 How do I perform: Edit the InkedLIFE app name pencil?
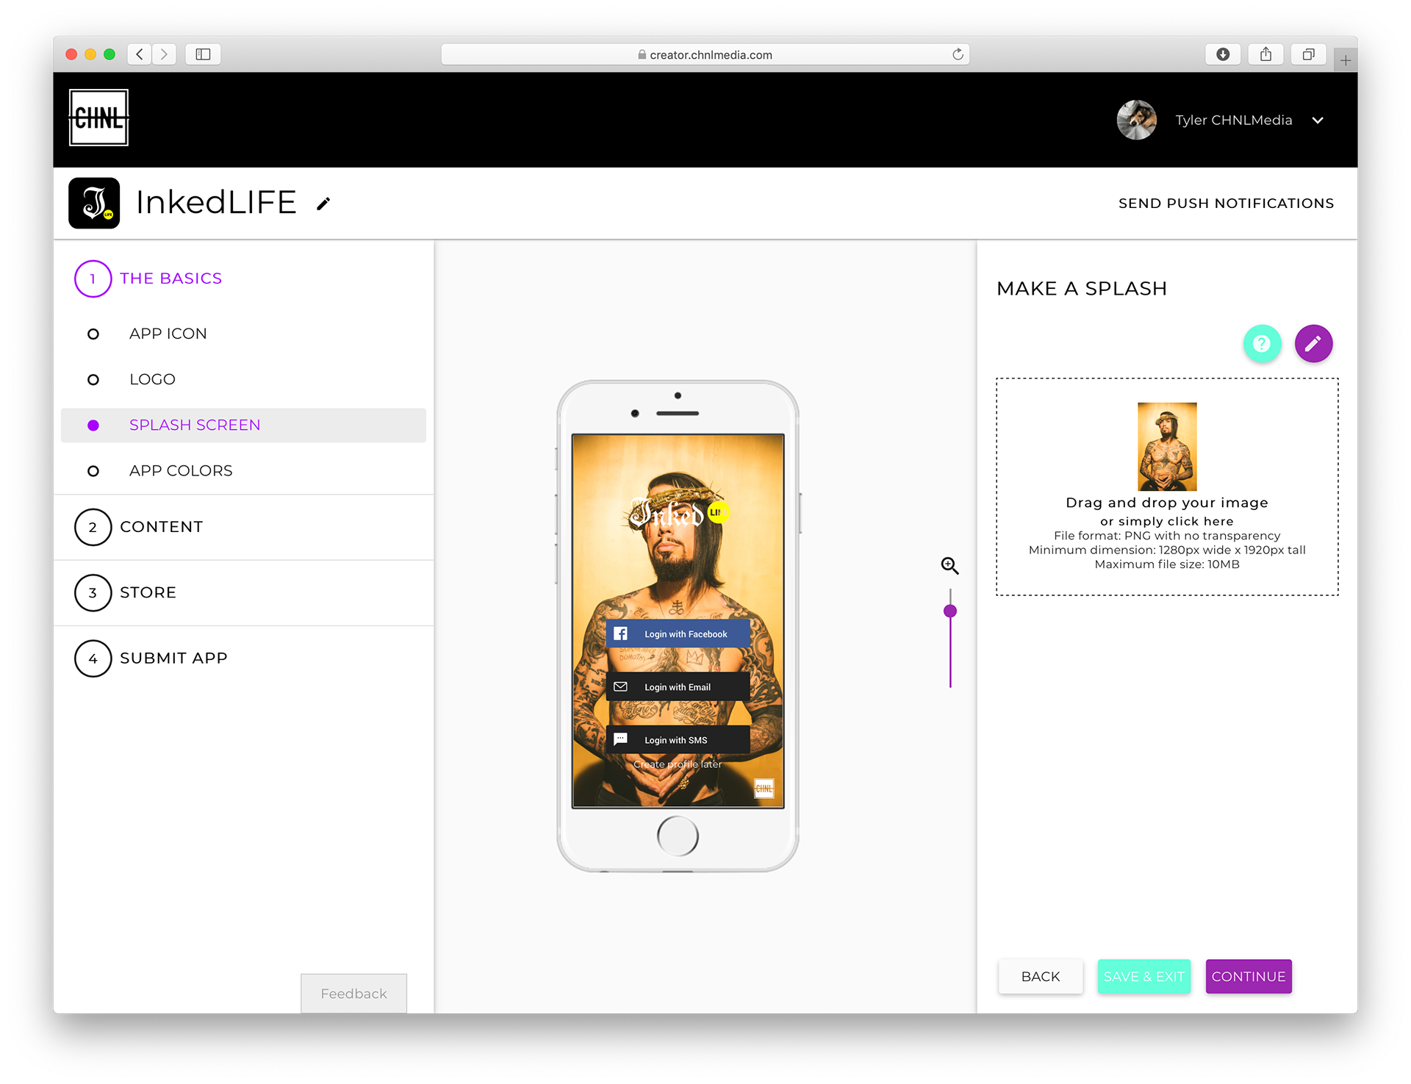323,204
